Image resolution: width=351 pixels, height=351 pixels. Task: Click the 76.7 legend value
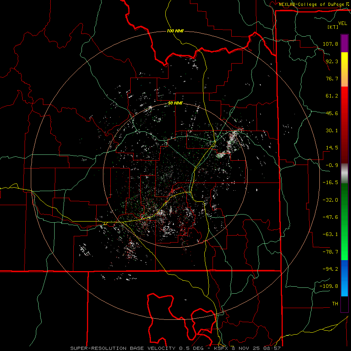click(332, 78)
